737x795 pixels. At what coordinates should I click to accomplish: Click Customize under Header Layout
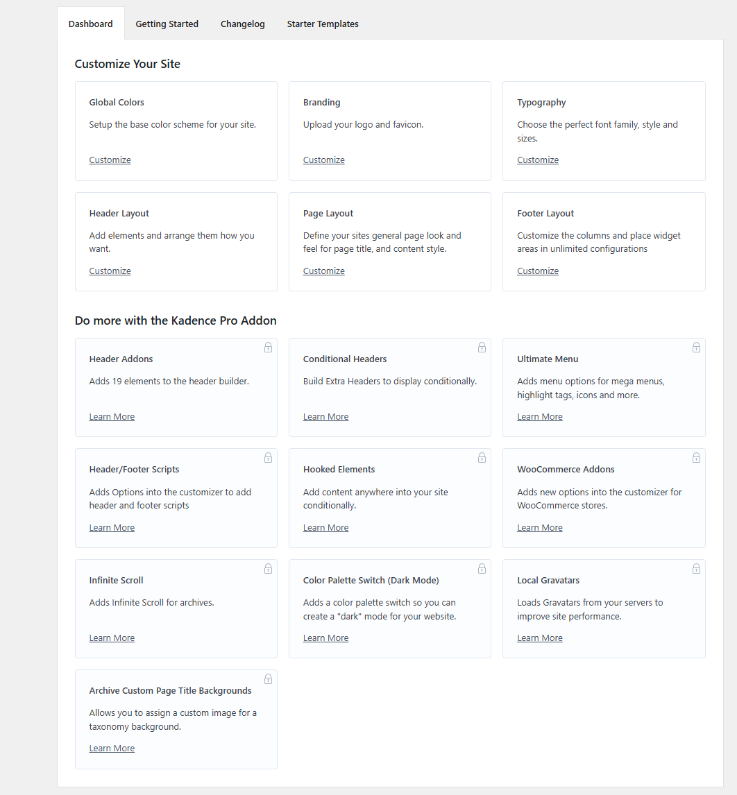[110, 271]
